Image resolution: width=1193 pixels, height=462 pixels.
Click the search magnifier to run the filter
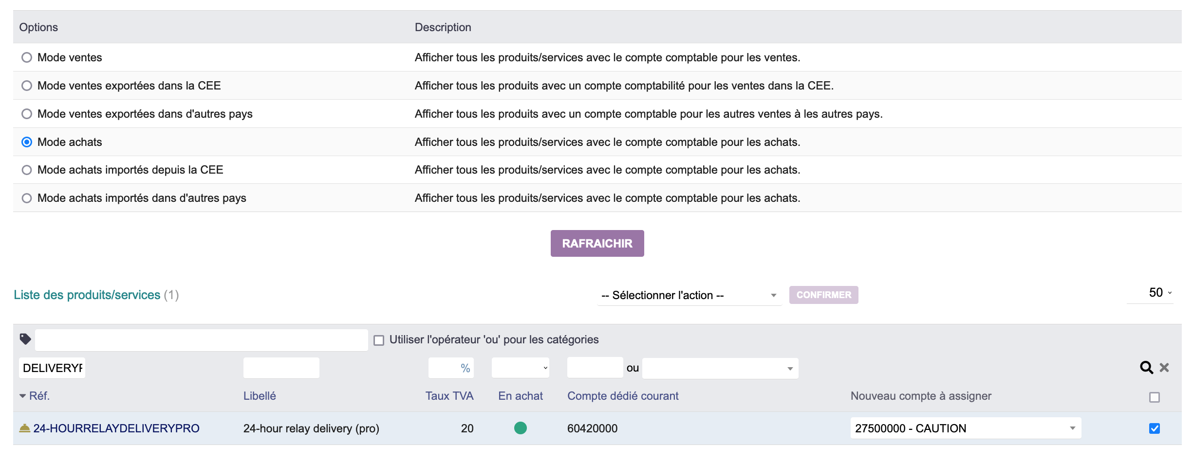click(1146, 368)
